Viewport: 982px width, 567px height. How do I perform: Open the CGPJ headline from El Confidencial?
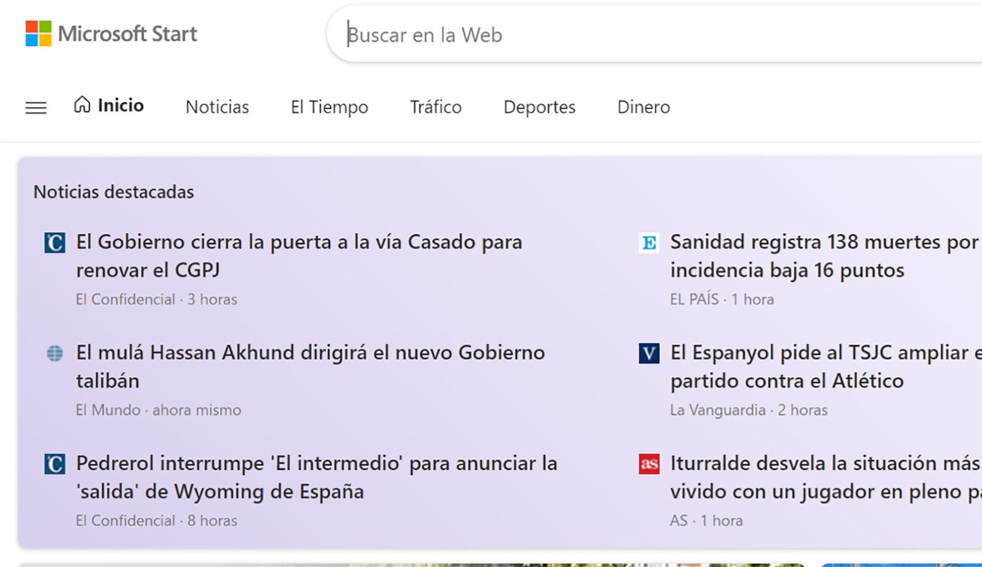299,256
